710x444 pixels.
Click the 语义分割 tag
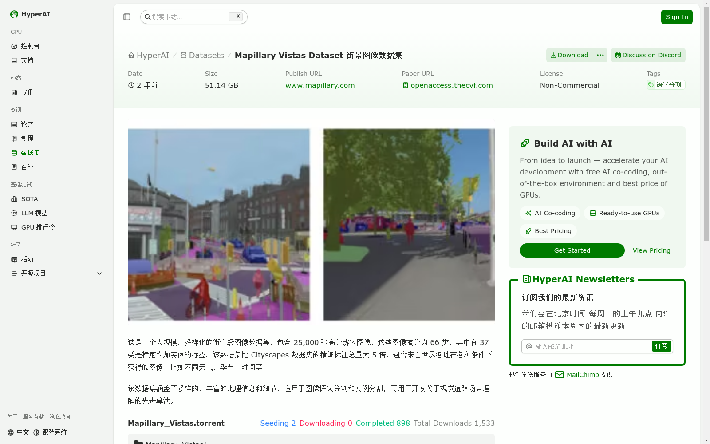[x=666, y=85]
